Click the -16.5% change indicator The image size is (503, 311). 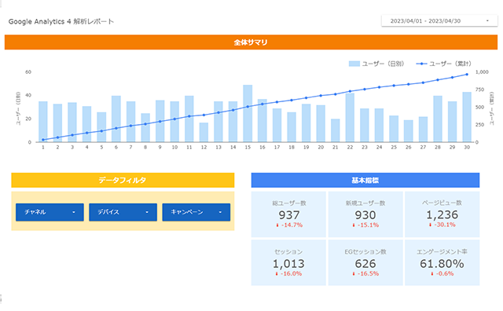[x=365, y=274]
